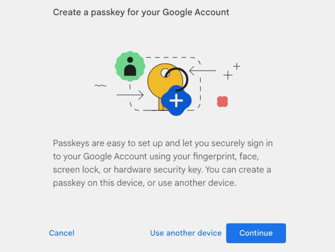
Task: Click the black key ring loop
Action: tap(177, 79)
